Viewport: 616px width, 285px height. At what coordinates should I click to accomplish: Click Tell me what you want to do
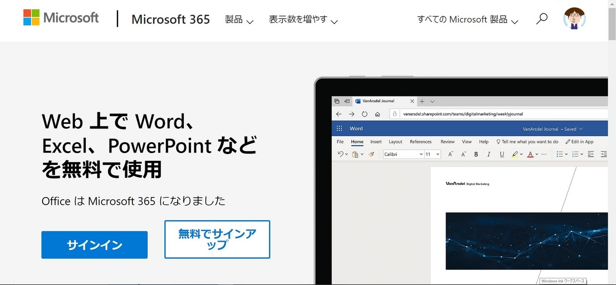coord(527,142)
